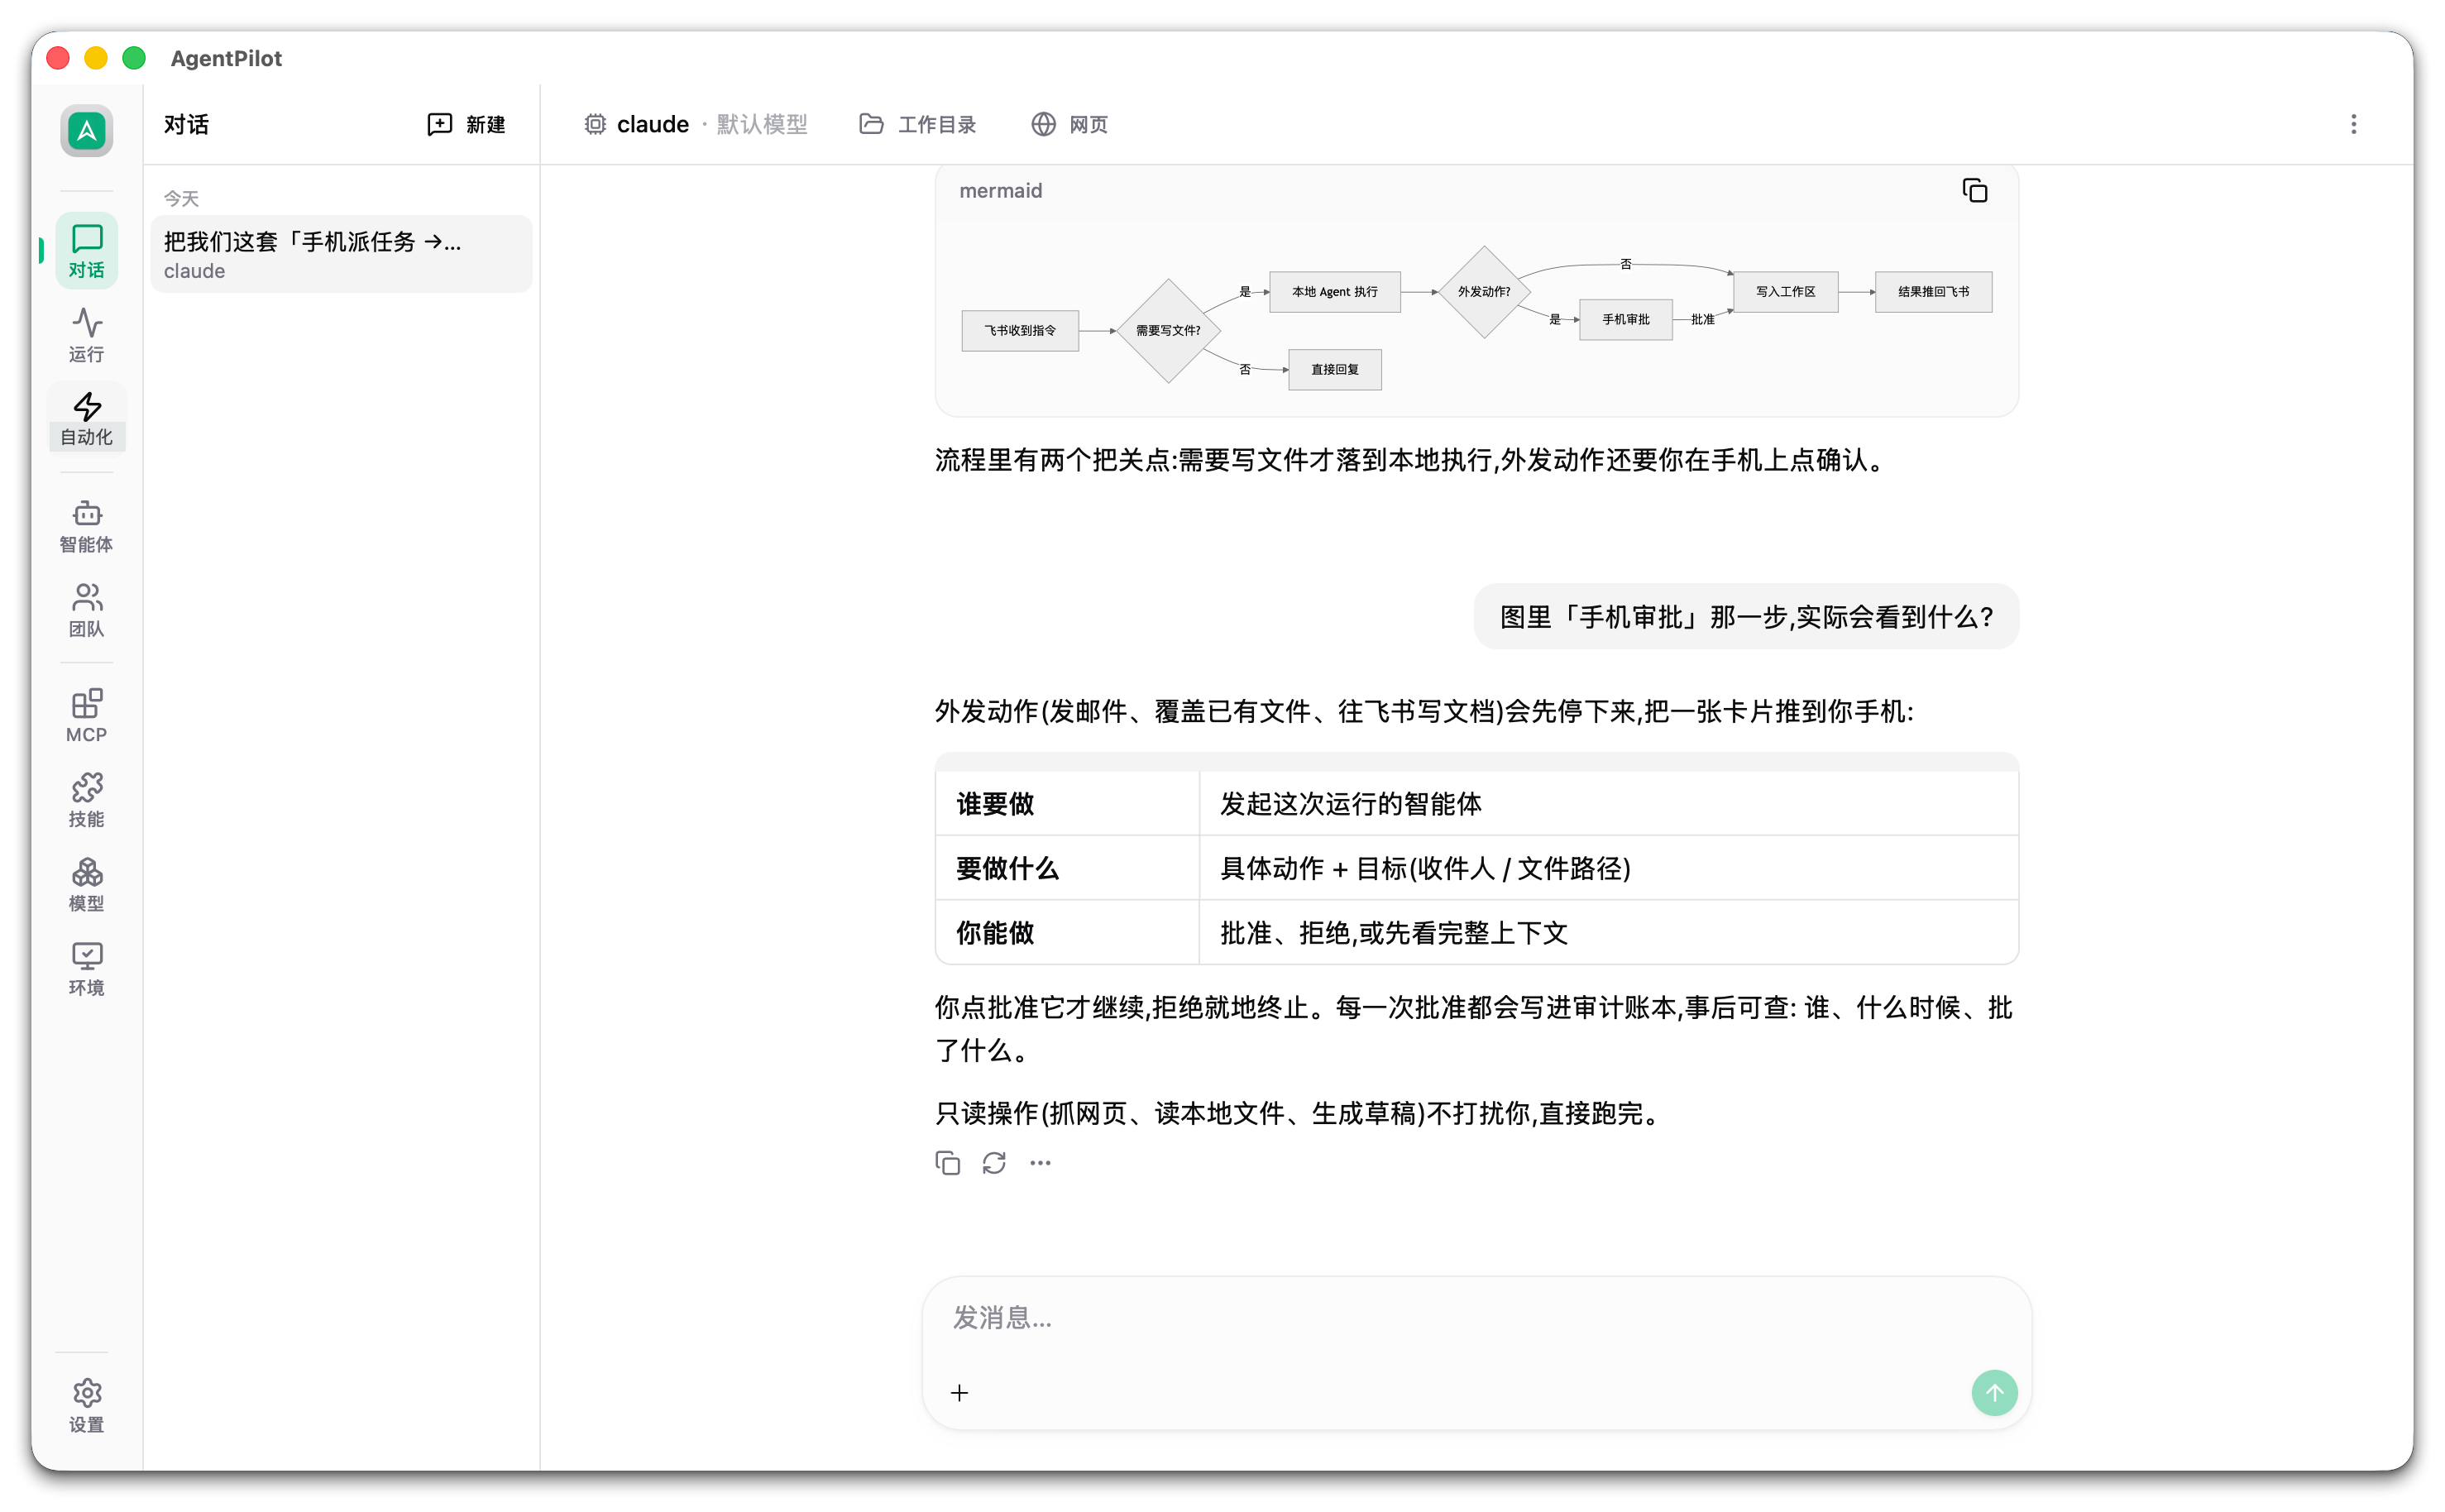Open the claude model selector
2445x1512 pixels.
(694, 124)
